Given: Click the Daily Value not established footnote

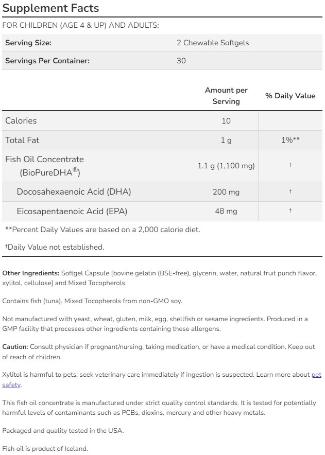Looking at the screenshot, I should pyautogui.click(x=55, y=247).
